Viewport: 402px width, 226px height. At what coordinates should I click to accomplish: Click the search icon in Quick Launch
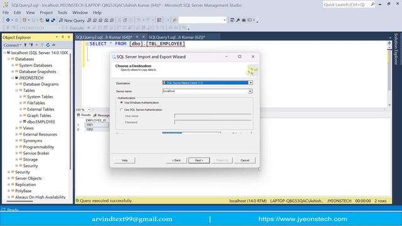click(x=372, y=4)
